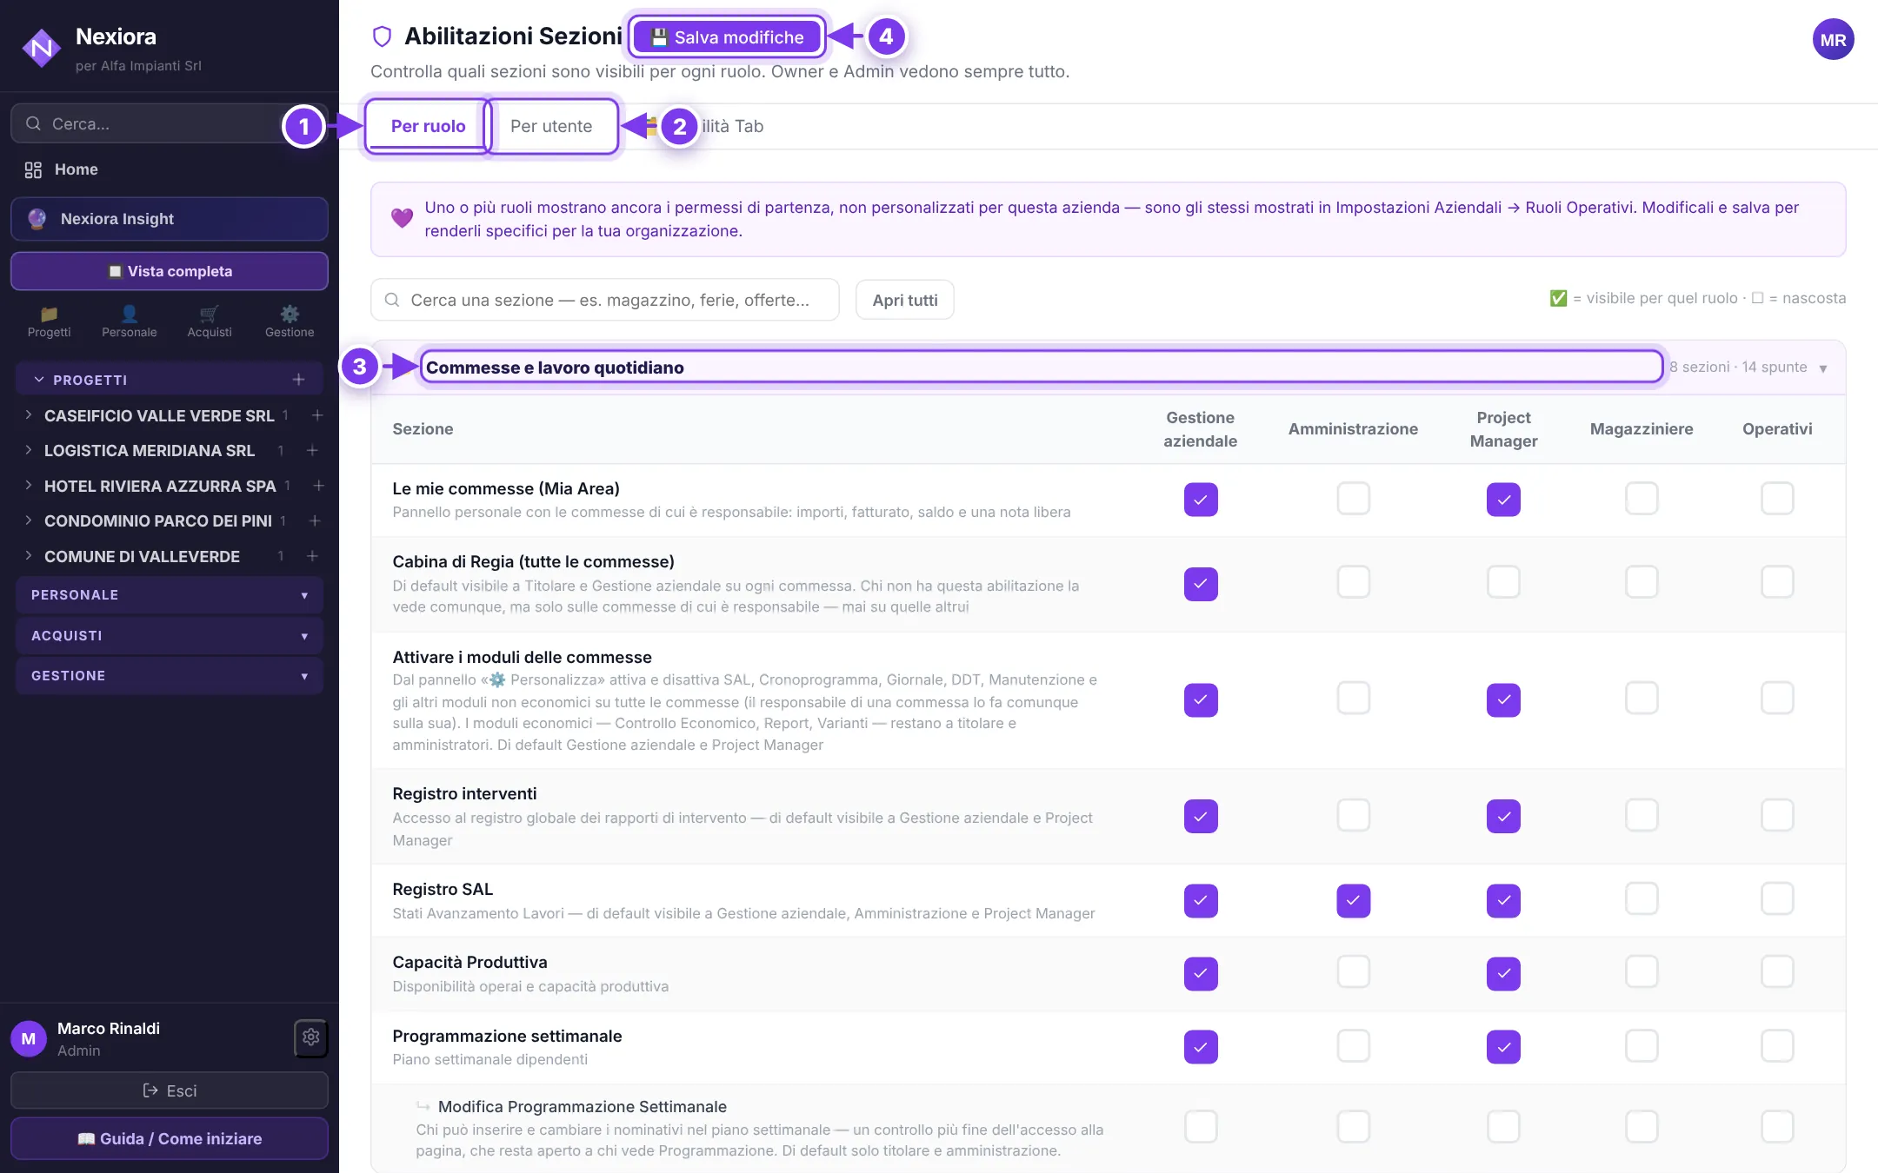The image size is (1878, 1173).
Task: Expand HOTEL RIVIERA AZZURRA SPA project
Action: (x=28, y=486)
